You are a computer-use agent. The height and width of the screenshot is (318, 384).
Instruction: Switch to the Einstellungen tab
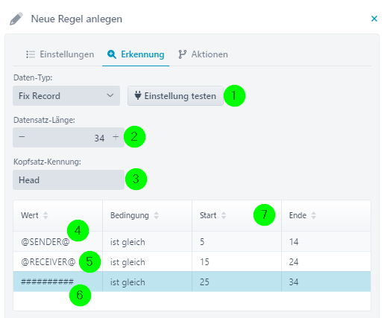click(x=60, y=54)
